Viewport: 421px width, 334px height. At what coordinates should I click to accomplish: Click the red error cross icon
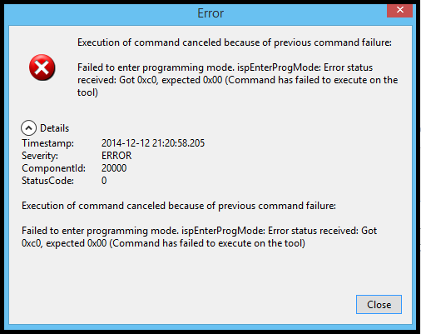[42, 67]
